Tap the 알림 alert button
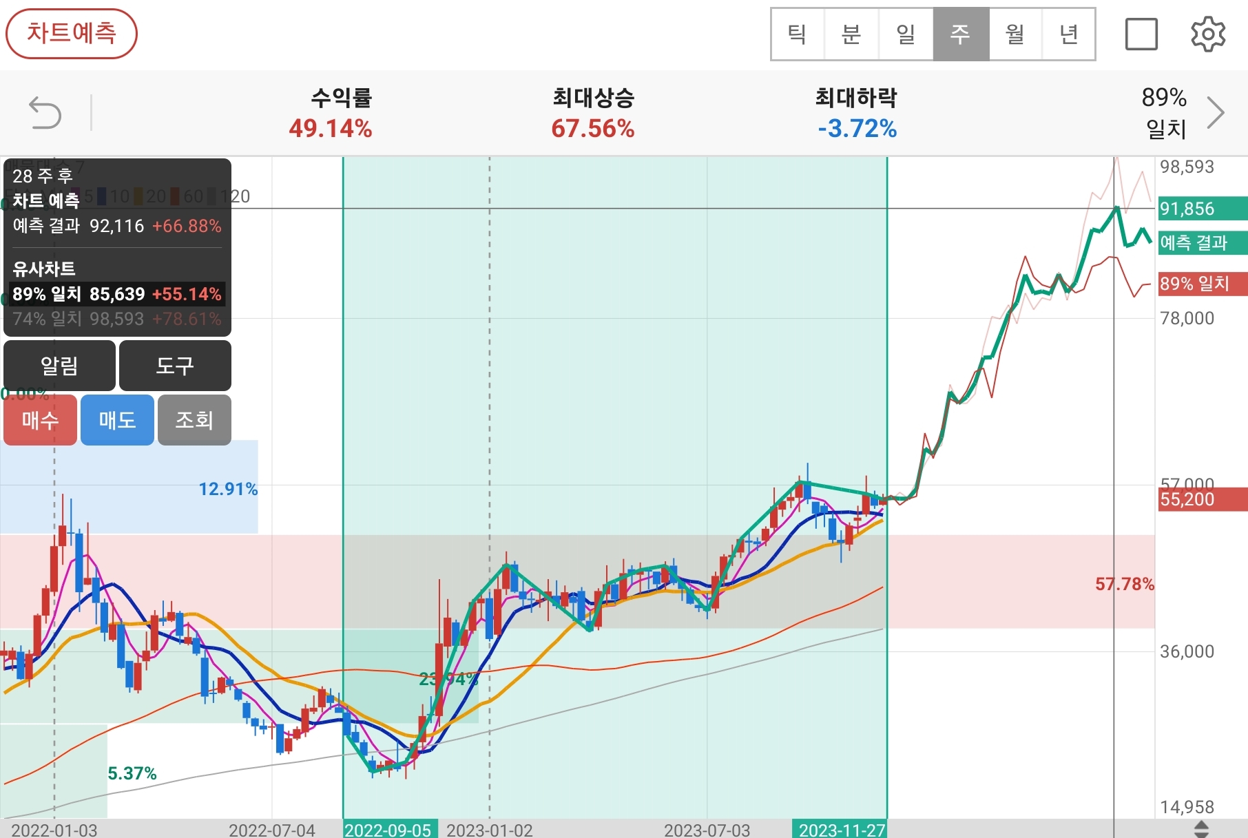The width and height of the screenshot is (1248, 838). (59, 366)
